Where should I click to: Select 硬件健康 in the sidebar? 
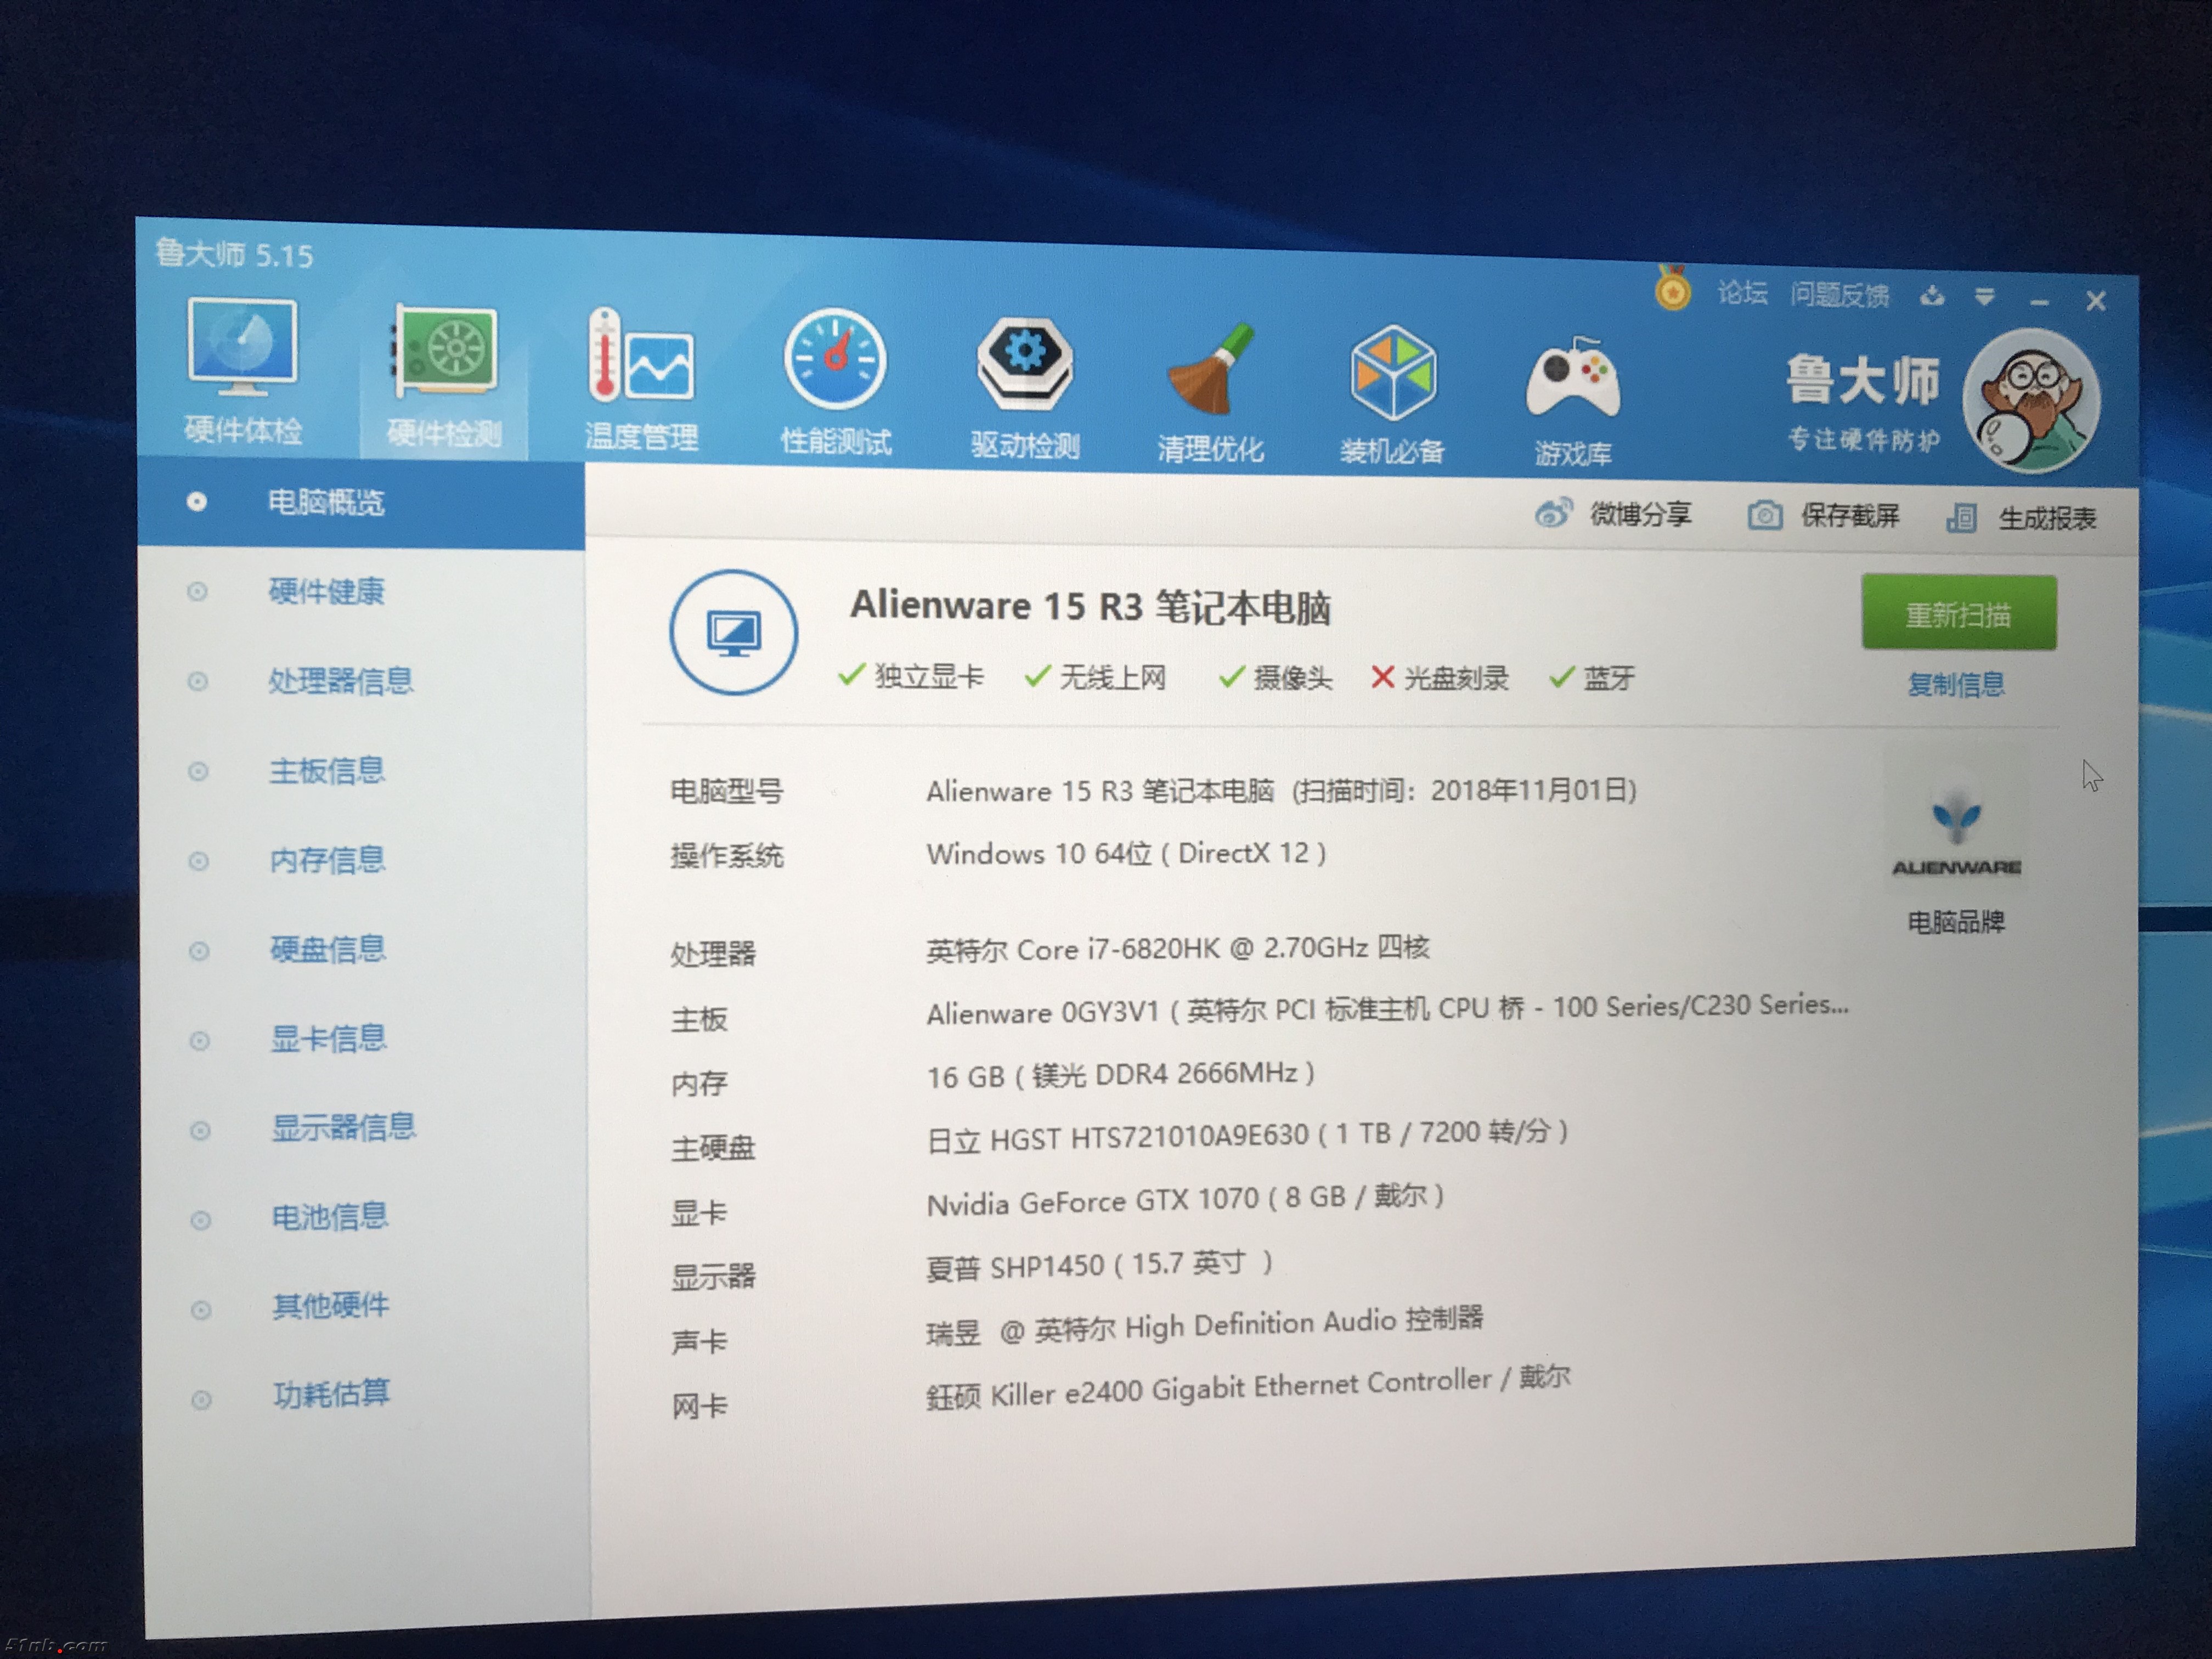[326, 591]
